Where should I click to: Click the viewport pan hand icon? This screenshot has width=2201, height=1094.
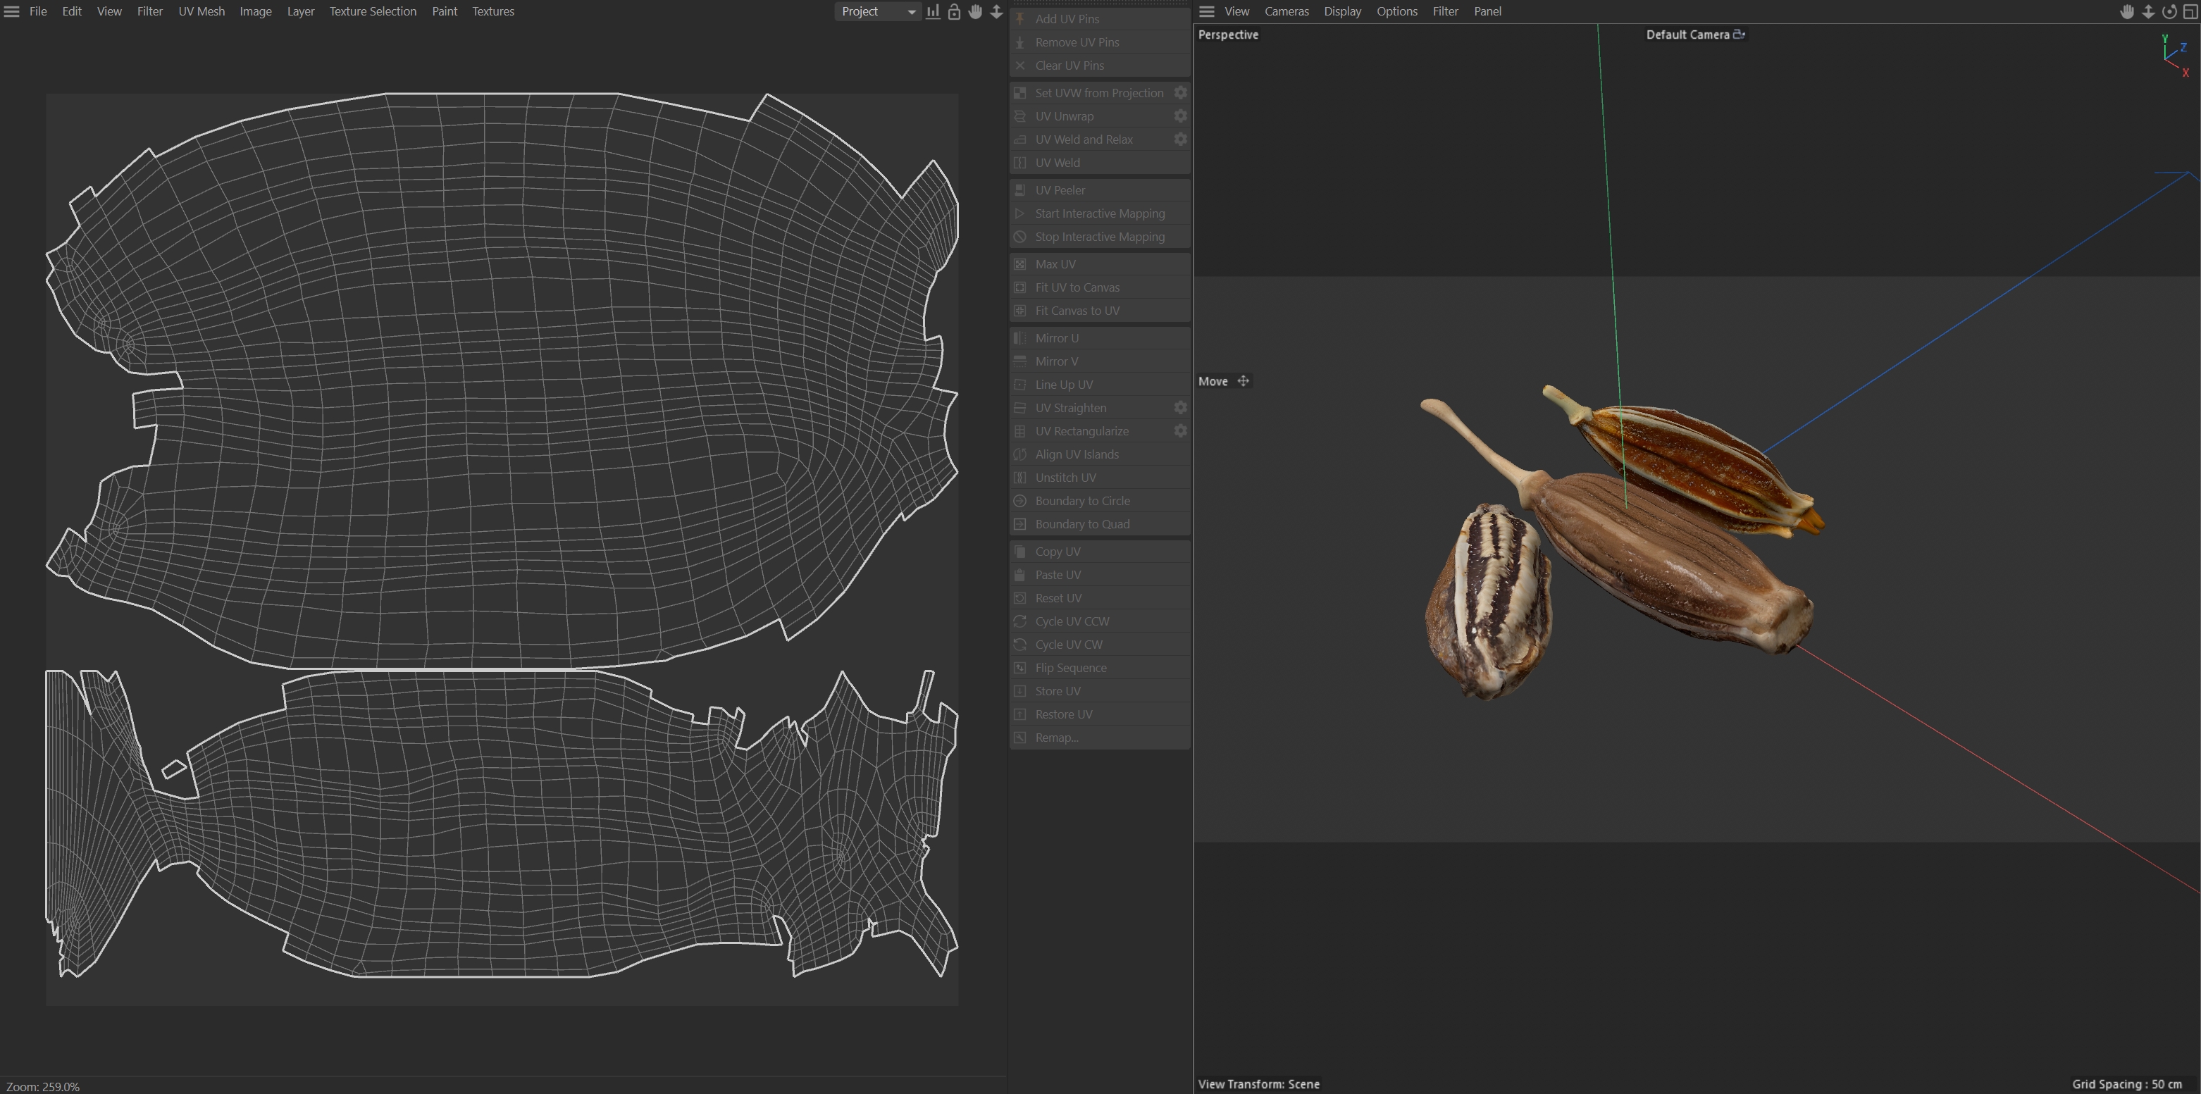2126,11
